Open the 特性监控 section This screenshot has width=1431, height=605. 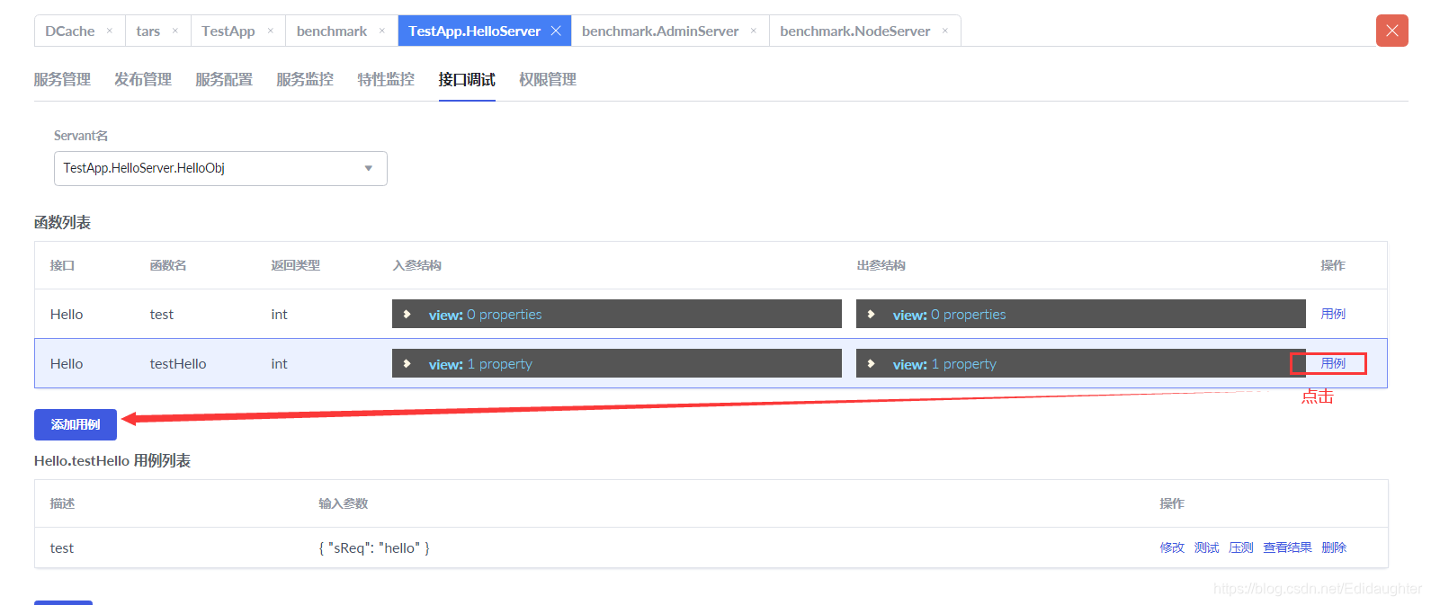click(386, 79)
